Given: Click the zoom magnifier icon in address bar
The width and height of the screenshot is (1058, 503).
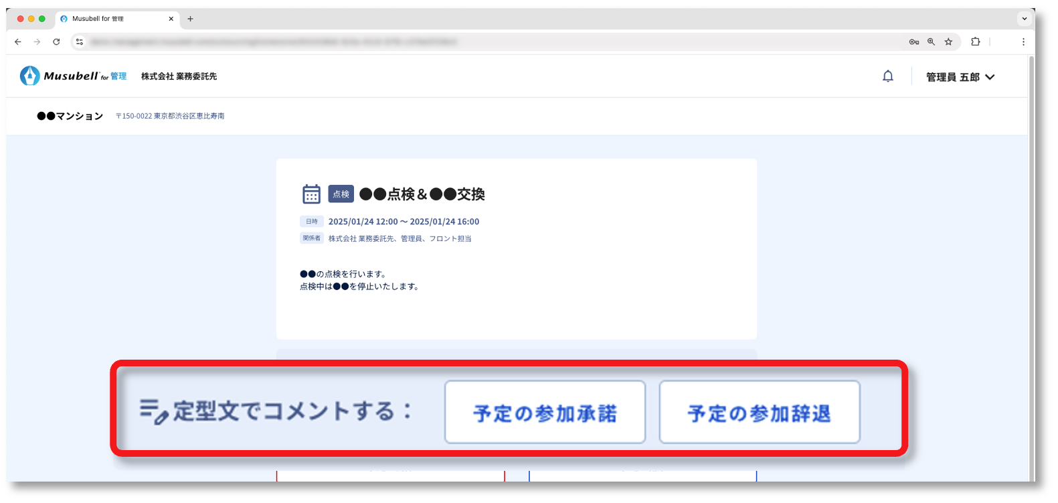Looking at the screenshot, I should click(931, 42).
